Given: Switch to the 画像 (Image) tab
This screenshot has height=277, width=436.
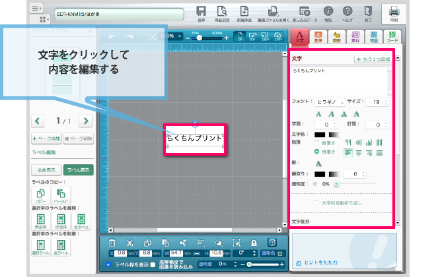Looking at the screenshot, I should 318,37.
